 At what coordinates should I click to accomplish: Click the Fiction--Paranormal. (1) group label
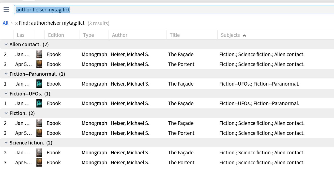click(37, 74)
